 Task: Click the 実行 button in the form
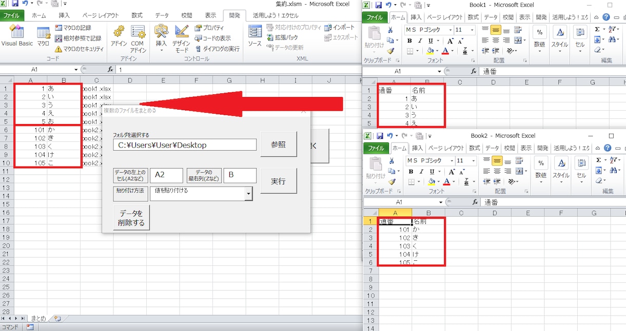tap(279, 181)
